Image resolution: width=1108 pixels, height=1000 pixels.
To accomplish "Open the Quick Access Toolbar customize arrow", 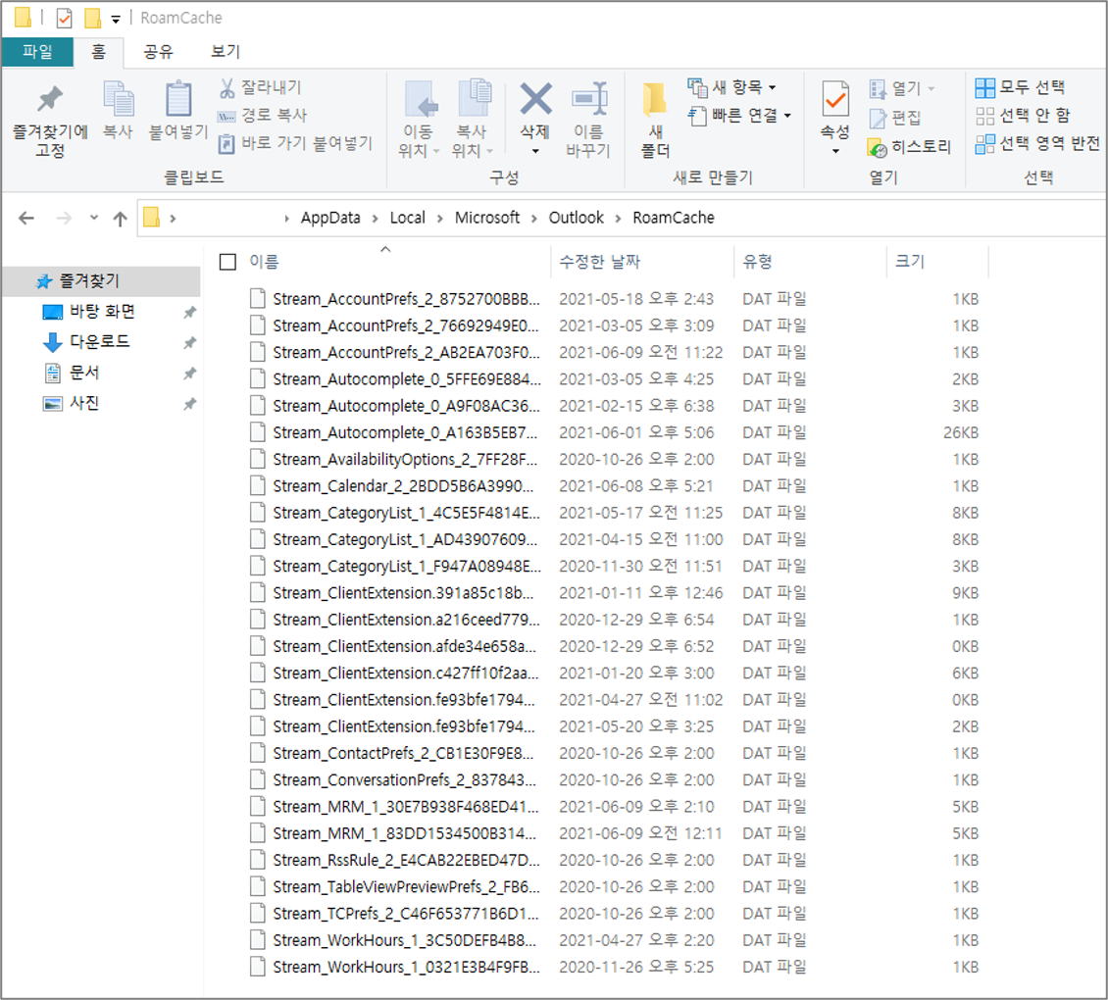I will (115, 19).
